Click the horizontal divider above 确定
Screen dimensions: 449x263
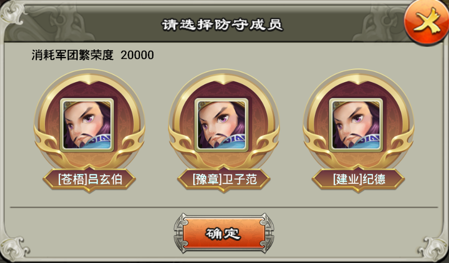tap(224, 207)
